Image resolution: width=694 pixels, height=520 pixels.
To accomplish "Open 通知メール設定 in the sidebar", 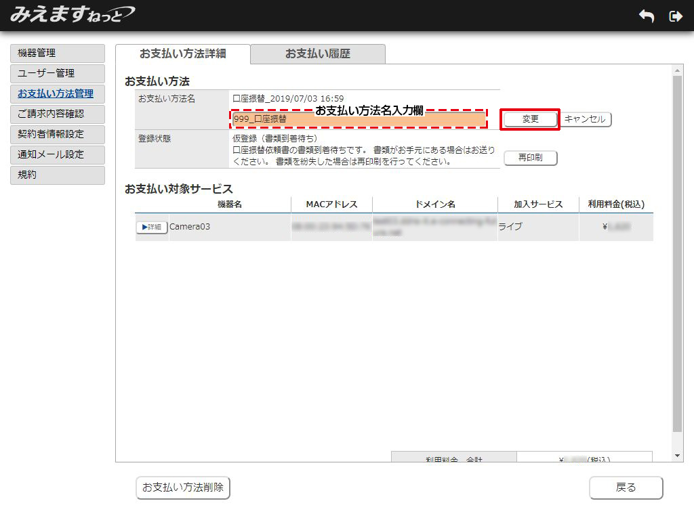I will click(x=58, y=155).
